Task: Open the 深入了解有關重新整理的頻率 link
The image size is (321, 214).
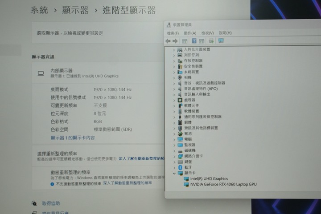Action: [x=141, y=158]
